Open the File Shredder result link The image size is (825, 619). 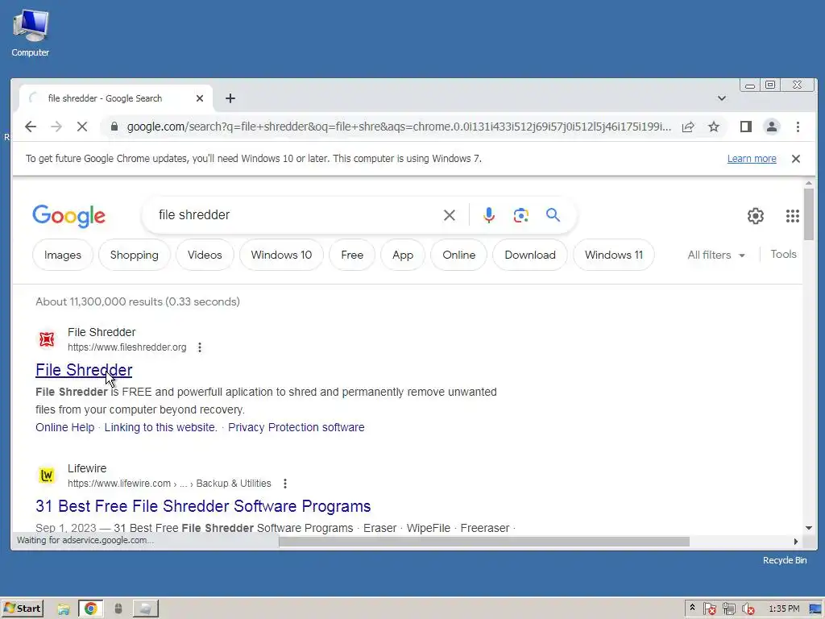coord(84,370)
